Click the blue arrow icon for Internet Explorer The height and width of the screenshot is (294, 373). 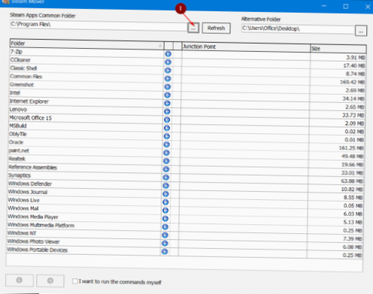tap(167, 103)
